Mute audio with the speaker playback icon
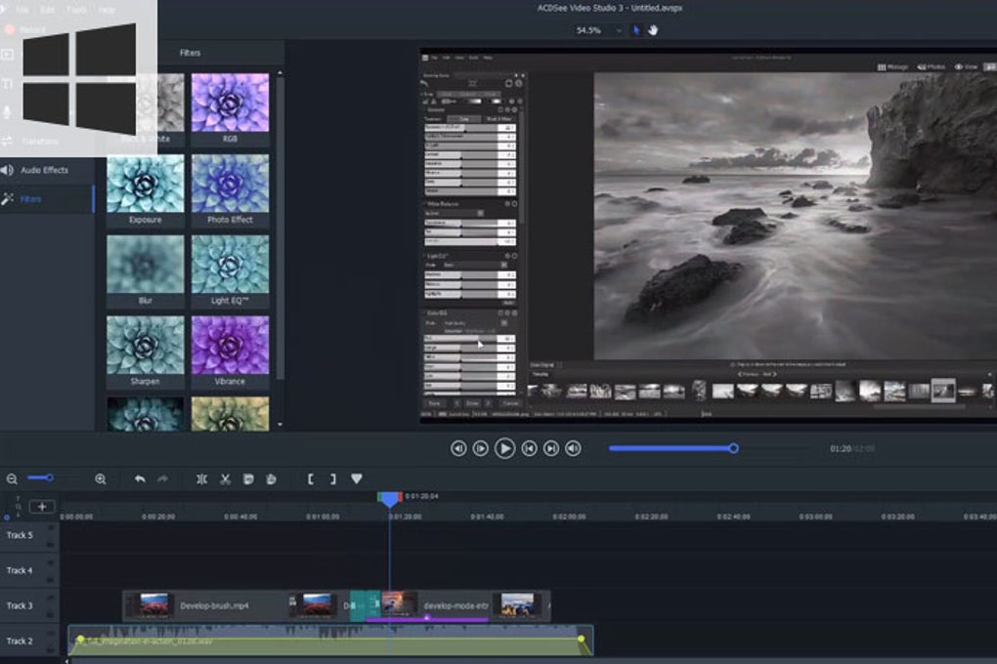 point(573,448)
